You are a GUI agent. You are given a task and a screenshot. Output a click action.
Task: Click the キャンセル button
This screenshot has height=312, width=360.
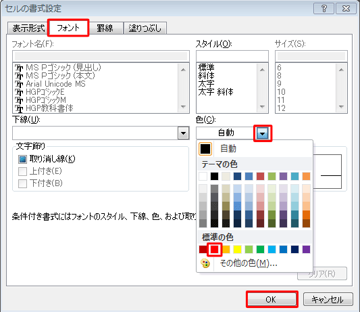(x=328, y=299)
